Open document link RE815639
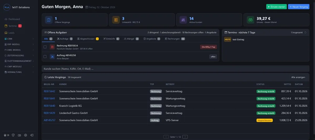The width and height of the screenshot is (315, 140). tap(49, 113)
